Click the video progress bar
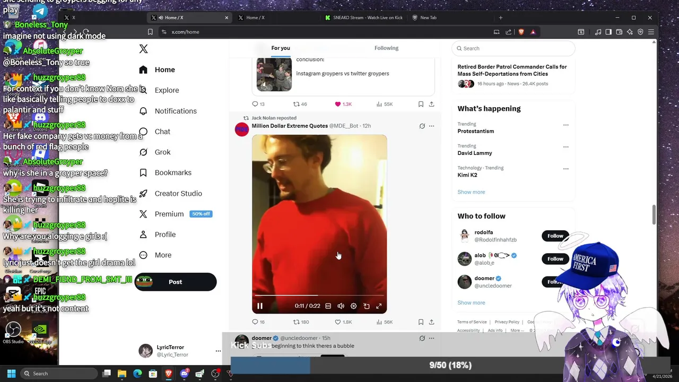 click(319, 295)
